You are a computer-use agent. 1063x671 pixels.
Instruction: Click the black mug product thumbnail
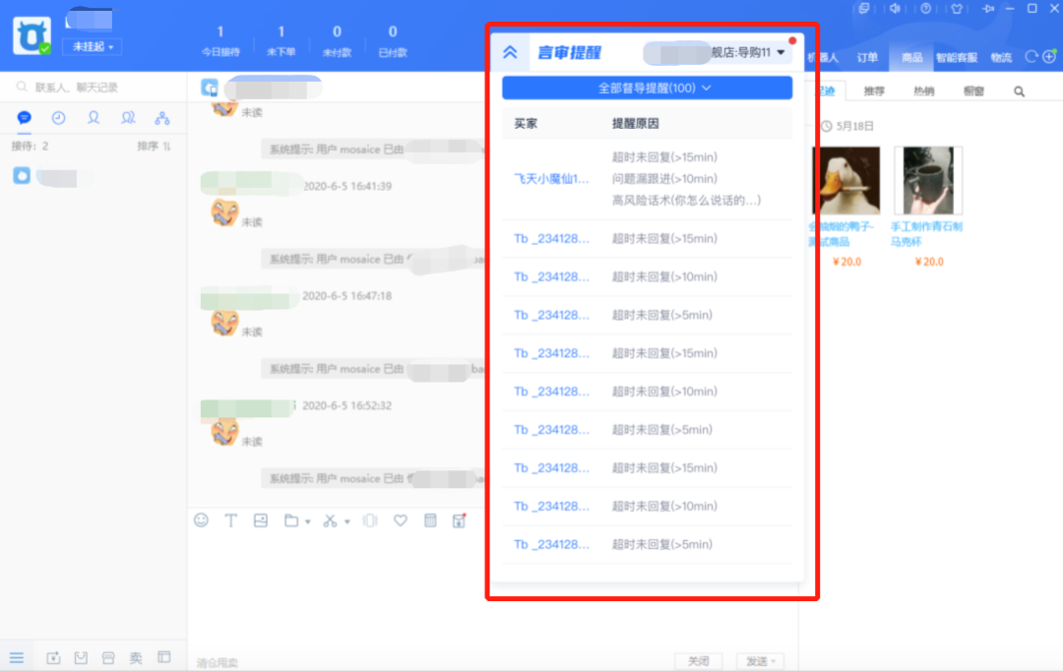(x=928, y=180)
